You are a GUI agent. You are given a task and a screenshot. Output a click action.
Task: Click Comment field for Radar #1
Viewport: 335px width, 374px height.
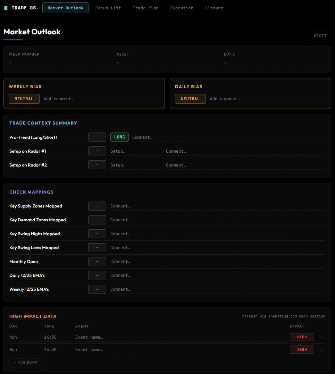(245, 151)
